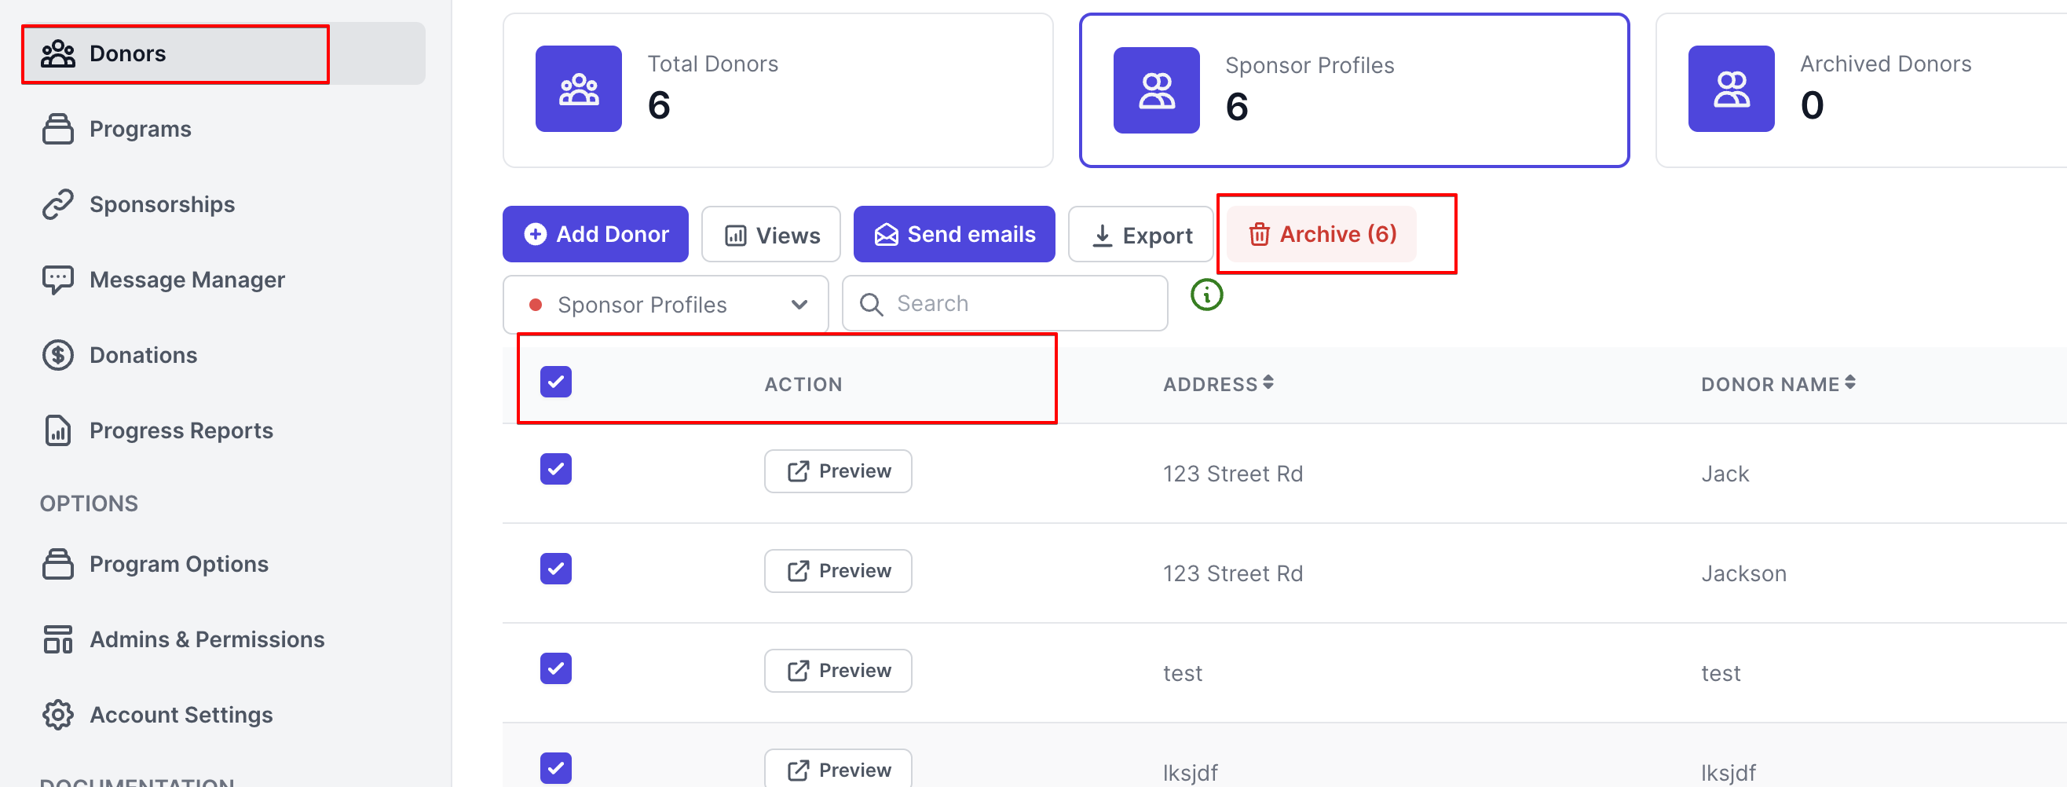Deselect the Jackson row checkbox

pyautogui.click(x=555, y=569)
